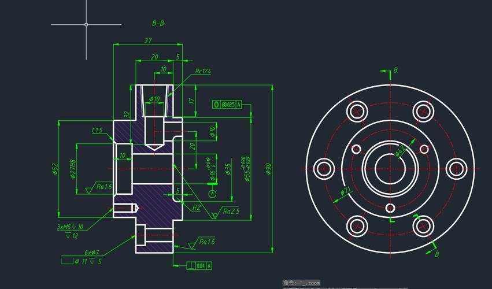
Task: Select the ø42 dimension in front view
Action: click(x=401, y=150)
